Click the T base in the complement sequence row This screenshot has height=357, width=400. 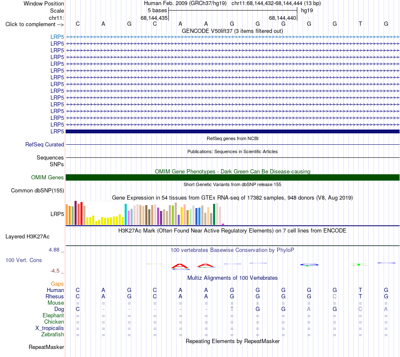click(360, 24)
